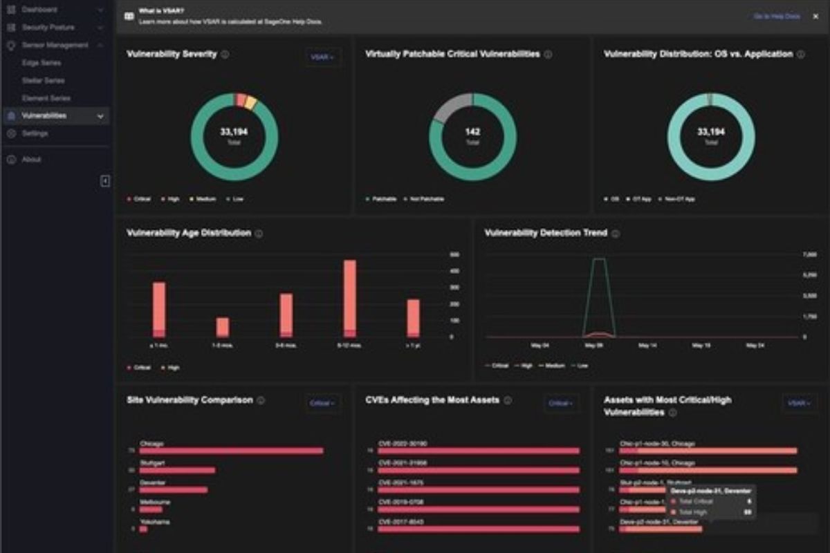Click the Security Posture sidebar icon
Image resolution: width=830 pixels, height=553 pixels.
click(x=11, y=27)
